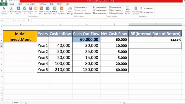This screenshot has width=185, height=104.
Task: Select the Cash Inflow header cell
Action: (x=60, y=34)
